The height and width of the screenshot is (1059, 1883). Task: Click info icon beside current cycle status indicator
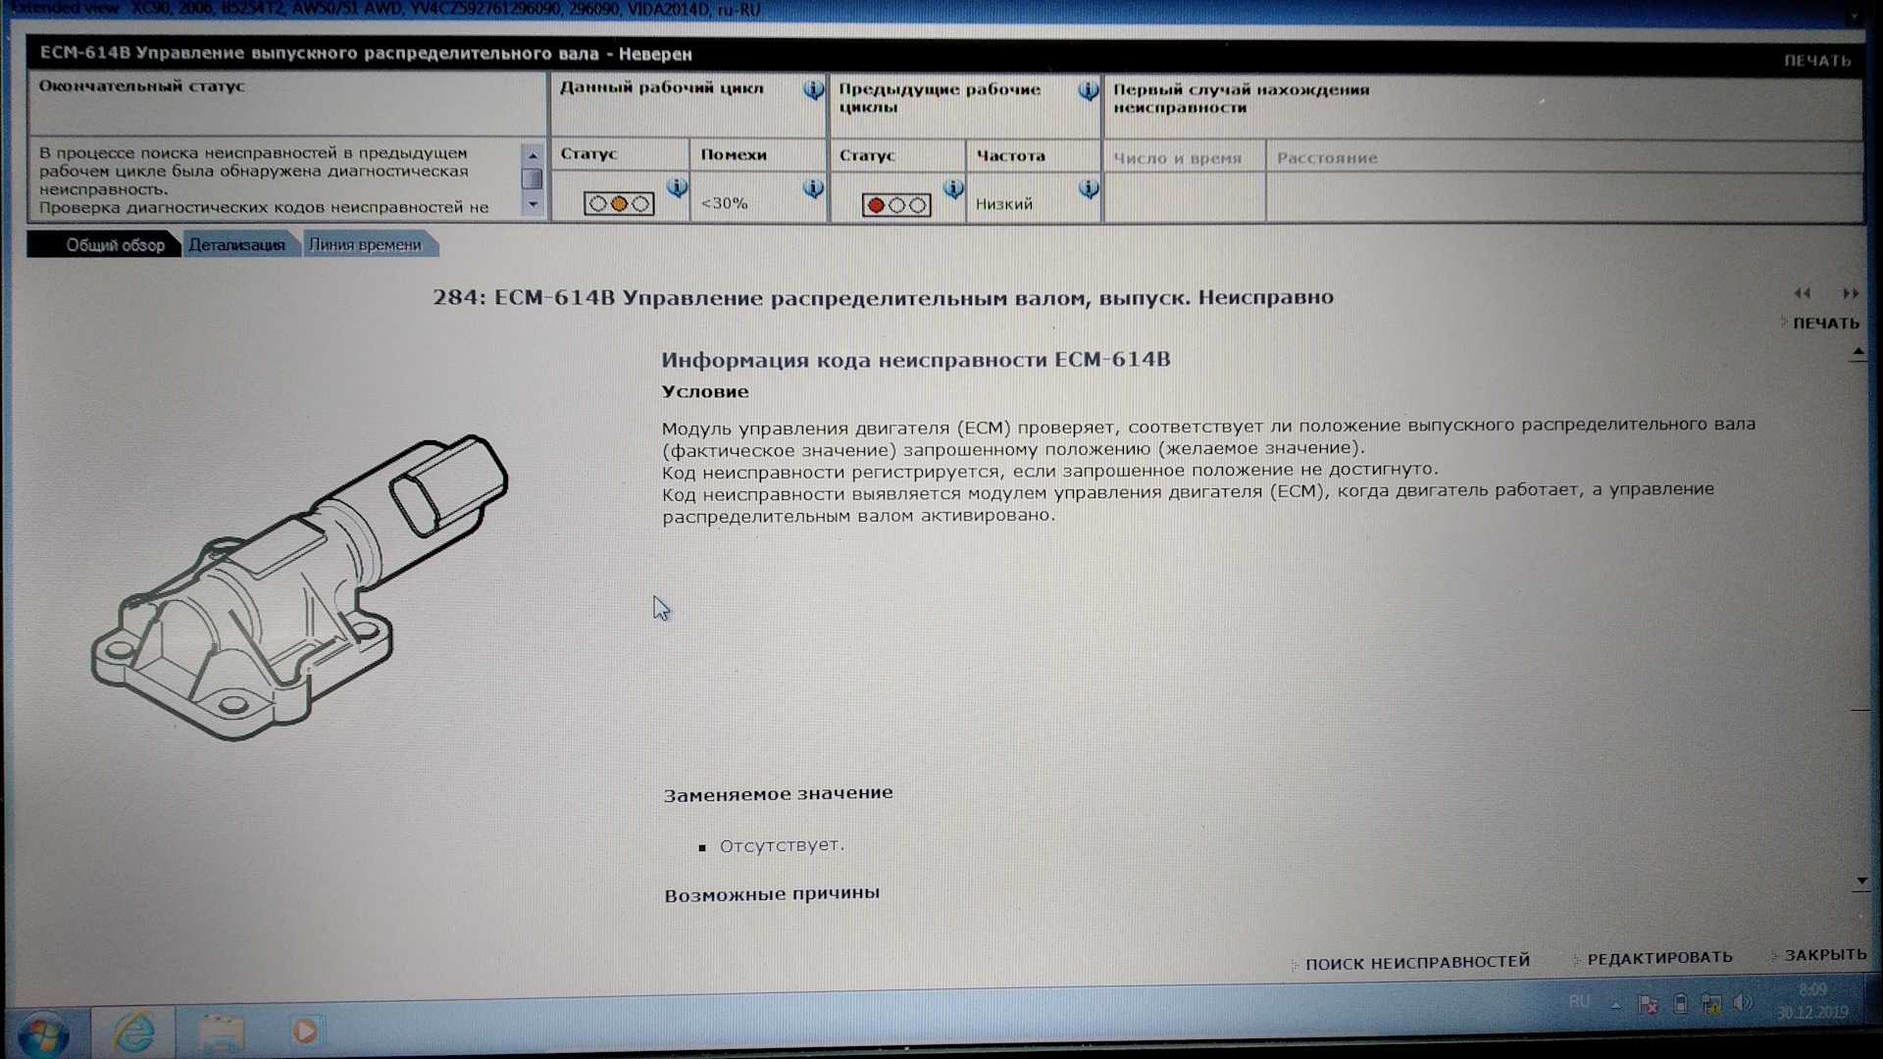(x=677, y=187)
